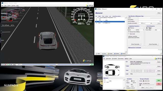Close the Maneuver dialog with Close button
Image resolution: width=163 pixels, height=91 pixels.
click(x=159, y=13)
